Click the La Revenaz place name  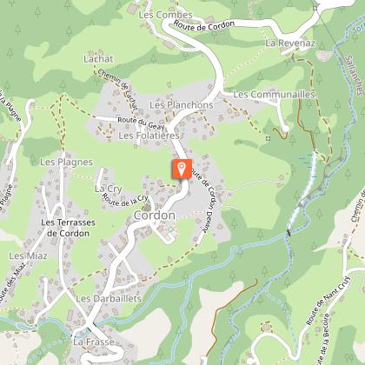tap(290, 43)
